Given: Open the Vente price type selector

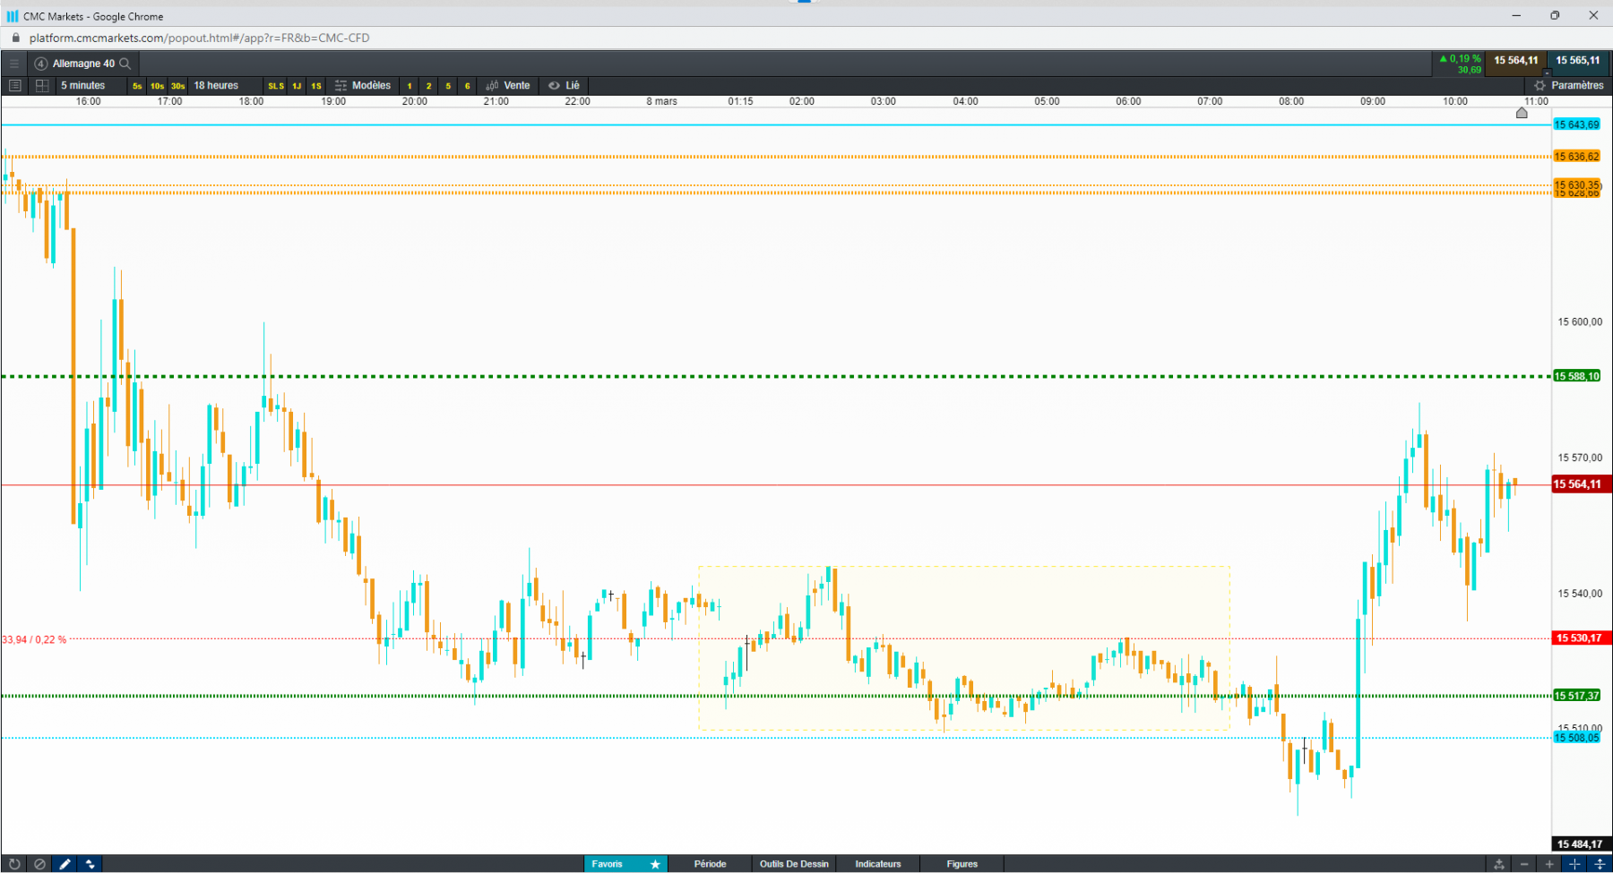Looking at the screenshot, I should pos(508,86).
